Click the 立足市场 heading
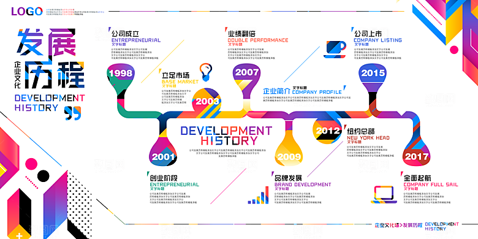478x239 pixels. pyautogui.click(x=175, y=75)
